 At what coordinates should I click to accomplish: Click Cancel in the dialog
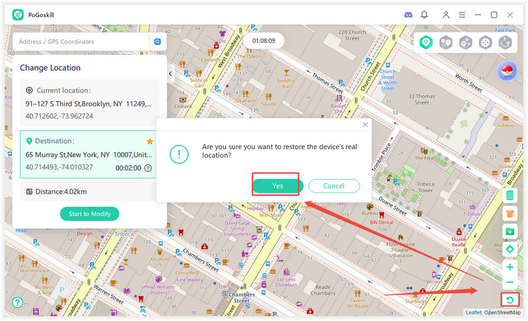pos(334,186)
